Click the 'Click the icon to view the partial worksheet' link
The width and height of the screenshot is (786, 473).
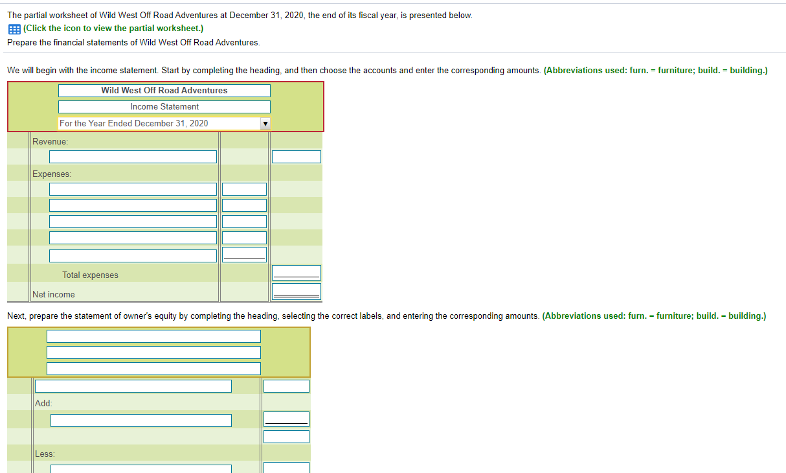click(113, 29)
